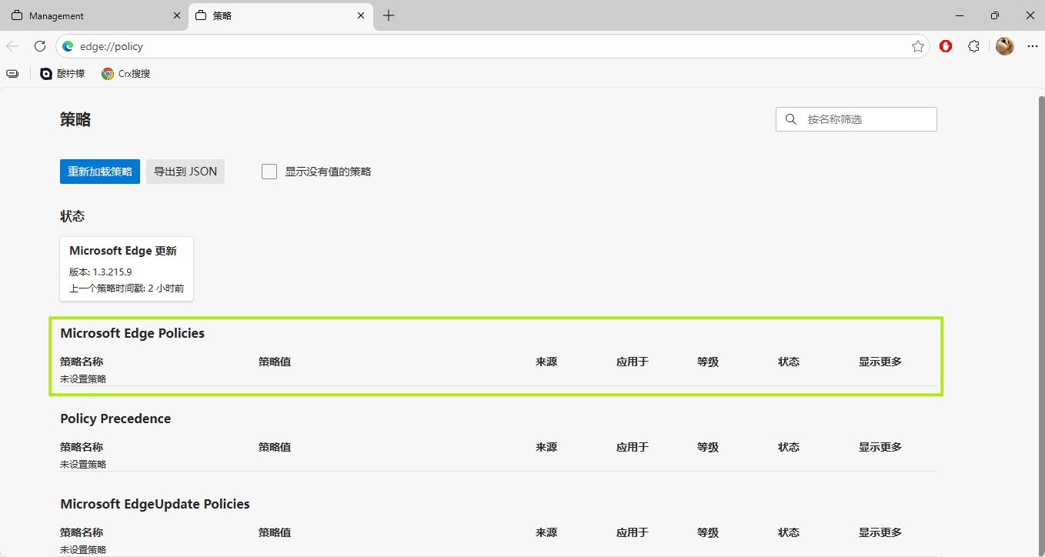Click the 重新加载策略 button
This screenshot has height=557, width=1045.
click(100, 172)
